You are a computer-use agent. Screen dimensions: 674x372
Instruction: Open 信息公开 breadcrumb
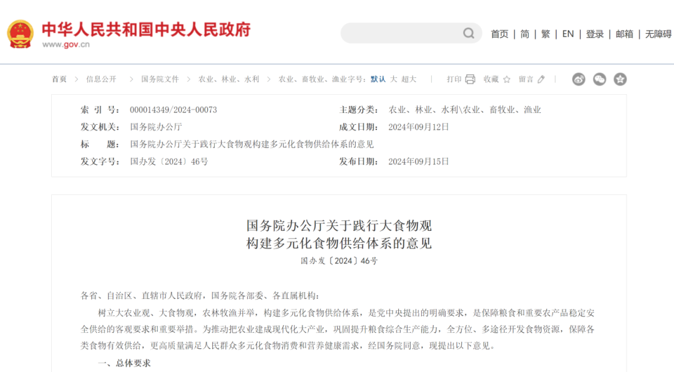click(101, 79)
